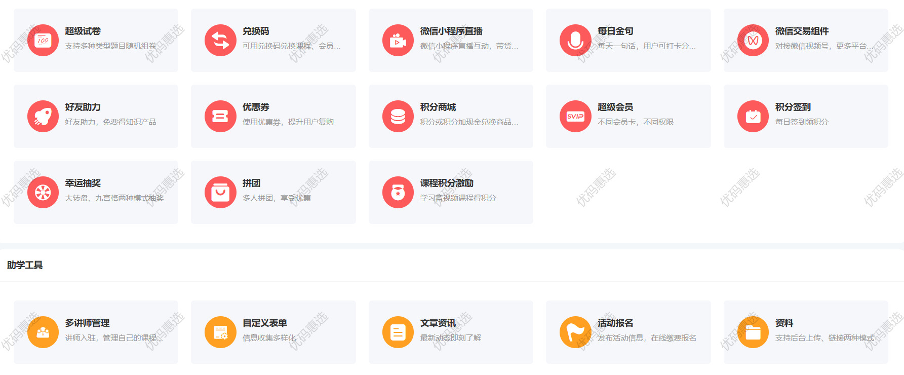Click the 积分签到 calendar check icon
This screenshot has height=375, width=904.
click(x=753, y=116)
